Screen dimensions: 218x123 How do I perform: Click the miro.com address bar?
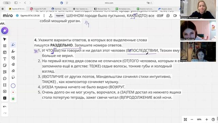pos(109,3)
